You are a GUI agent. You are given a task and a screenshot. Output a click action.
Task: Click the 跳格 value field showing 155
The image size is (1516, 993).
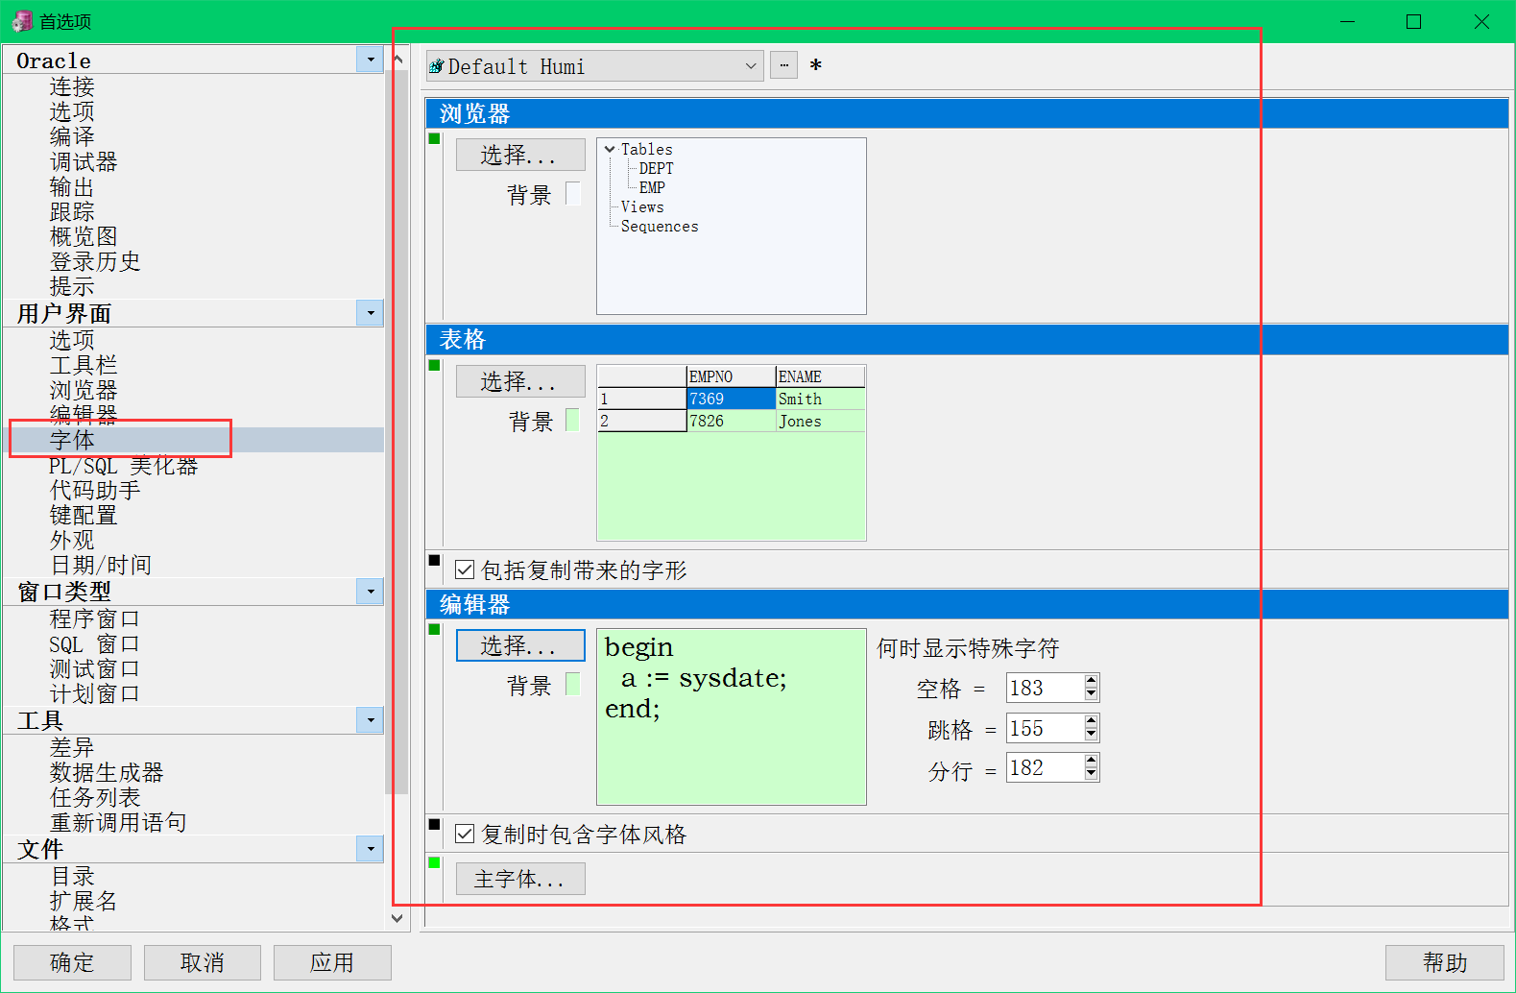pos(1045,728)
